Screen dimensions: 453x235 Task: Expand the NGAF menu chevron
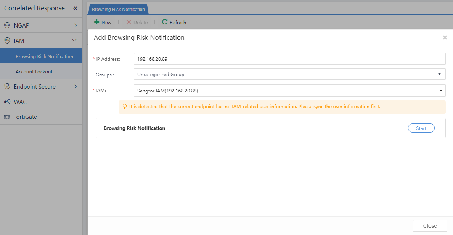click(x=75, y=26)
